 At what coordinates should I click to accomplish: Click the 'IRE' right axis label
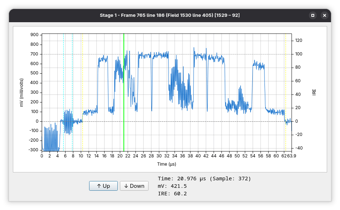(314, 93)
